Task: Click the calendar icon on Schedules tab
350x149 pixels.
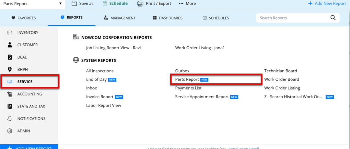Action: [x=204, y=18]
